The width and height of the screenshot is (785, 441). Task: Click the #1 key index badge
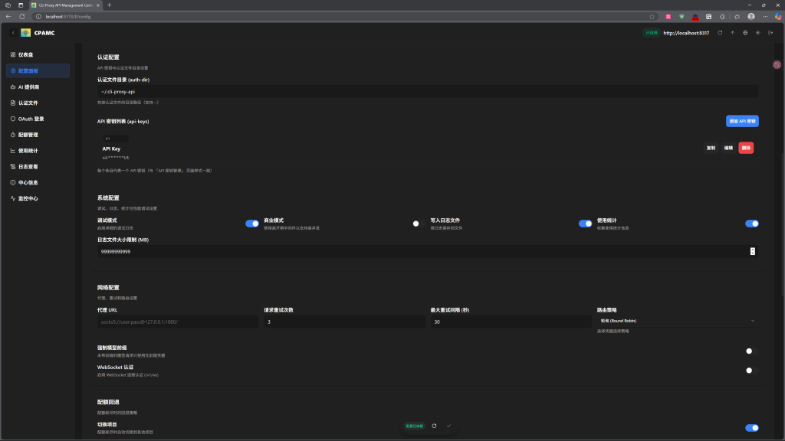115,139
